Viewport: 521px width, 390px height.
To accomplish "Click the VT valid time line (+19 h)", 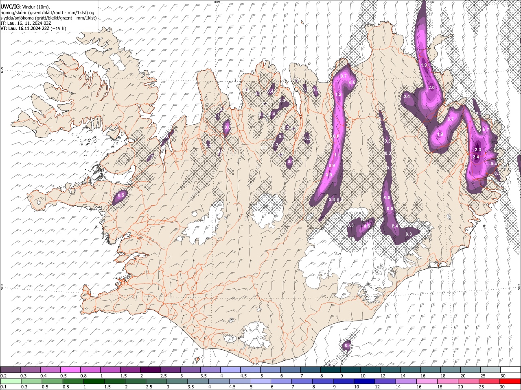I will 33,28.
